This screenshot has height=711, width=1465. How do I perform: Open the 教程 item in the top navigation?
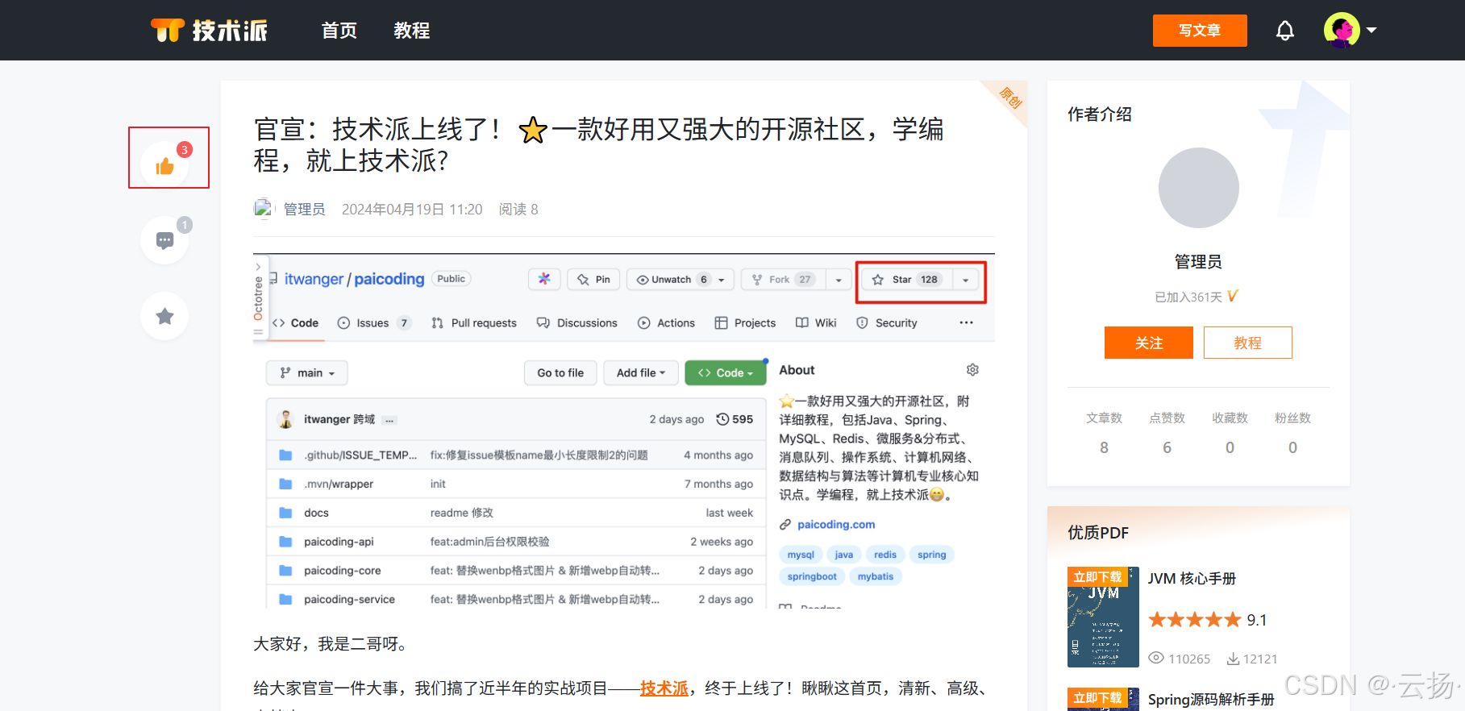411,31
